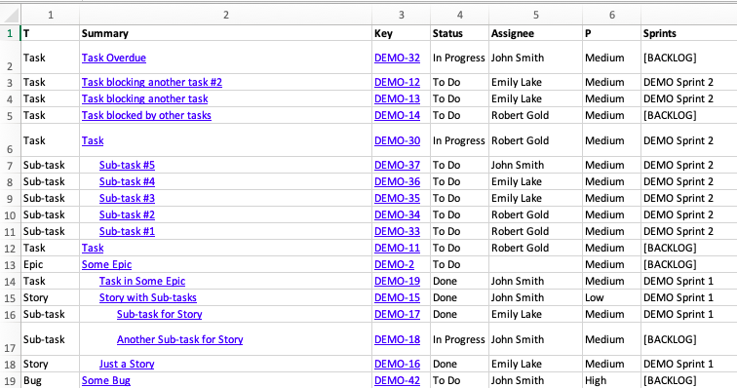Image resolution: width=737 pixels, height=388 pixels.
Task: Open the DEMO-34 key link
Action: pyautogui.click(x=397, y=214)
